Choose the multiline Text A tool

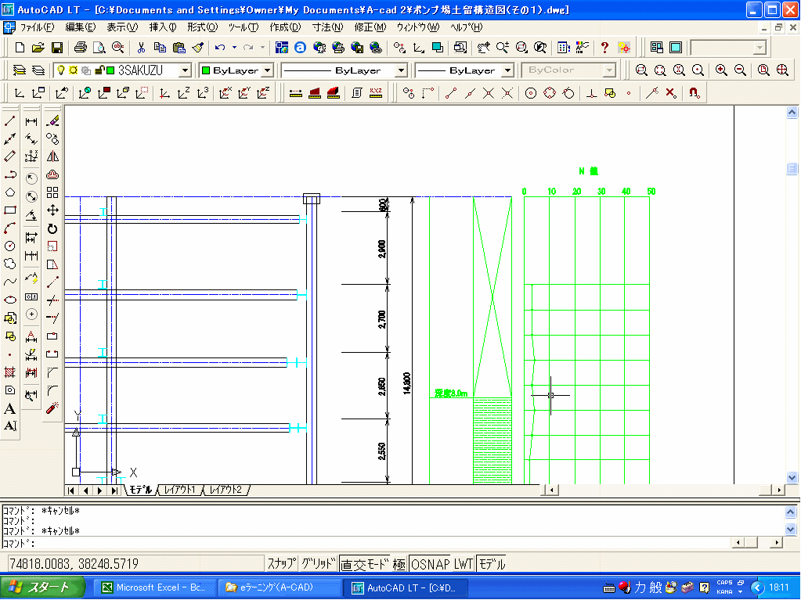point(9,408)
